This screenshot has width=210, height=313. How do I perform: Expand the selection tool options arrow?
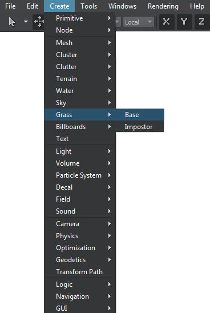[26, 22]
